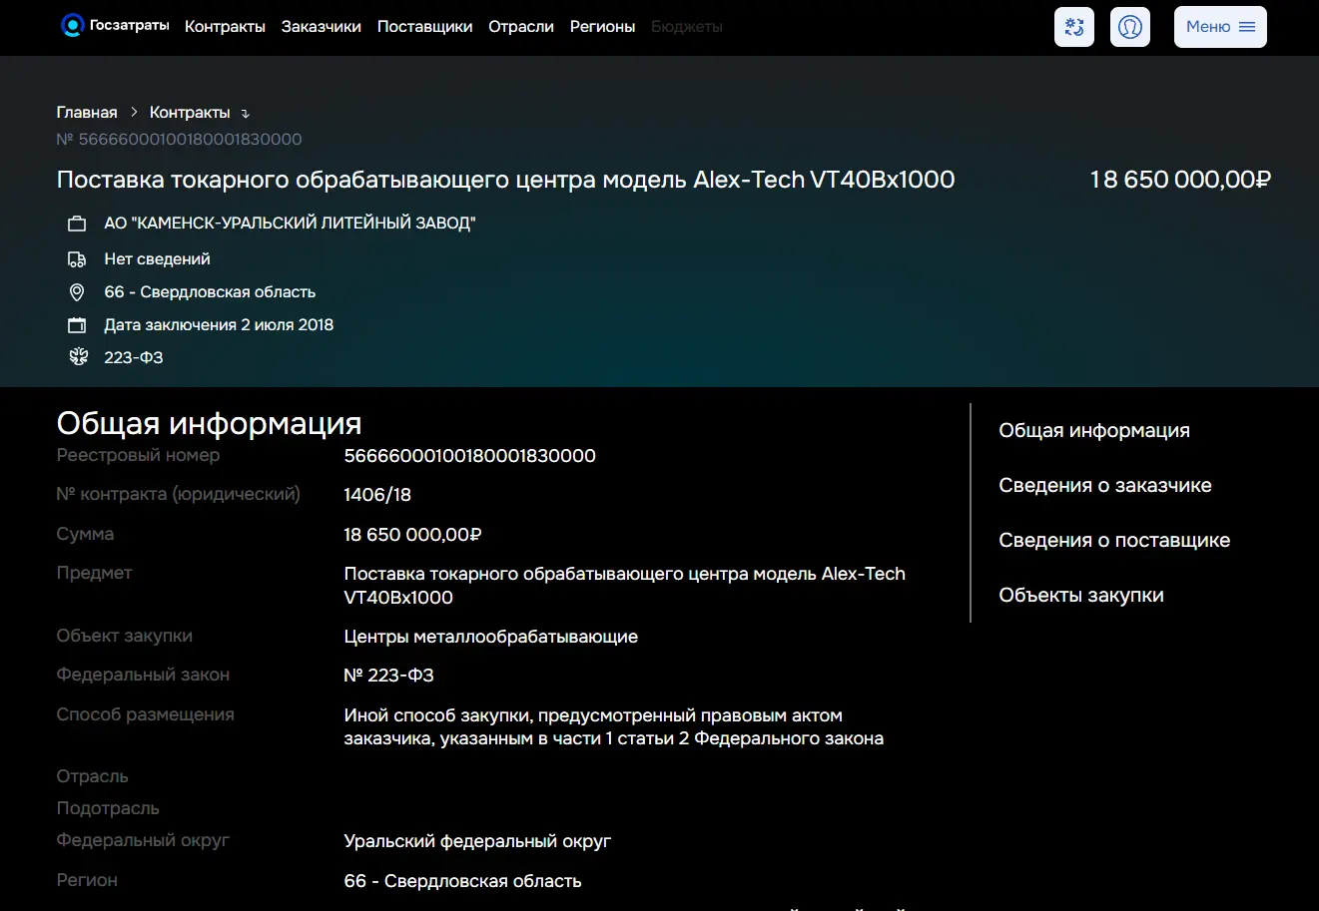Jump to Общая информация in side navigation
Viewport: 1319px width, 911px height.
[x=1094, y=431]
